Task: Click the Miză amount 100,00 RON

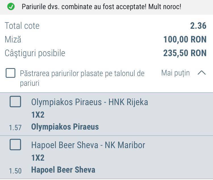Action: (x=185, y=39)
